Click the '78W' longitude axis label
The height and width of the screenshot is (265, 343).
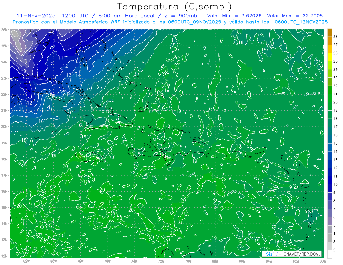click(80, 261)
